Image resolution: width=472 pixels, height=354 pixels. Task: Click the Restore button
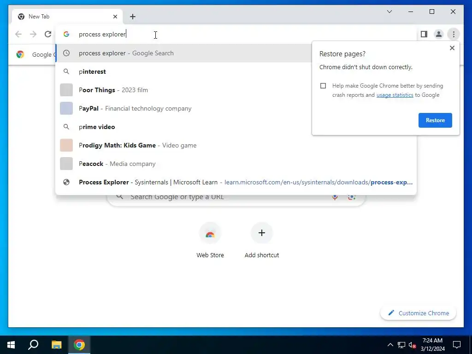(435, 120)
